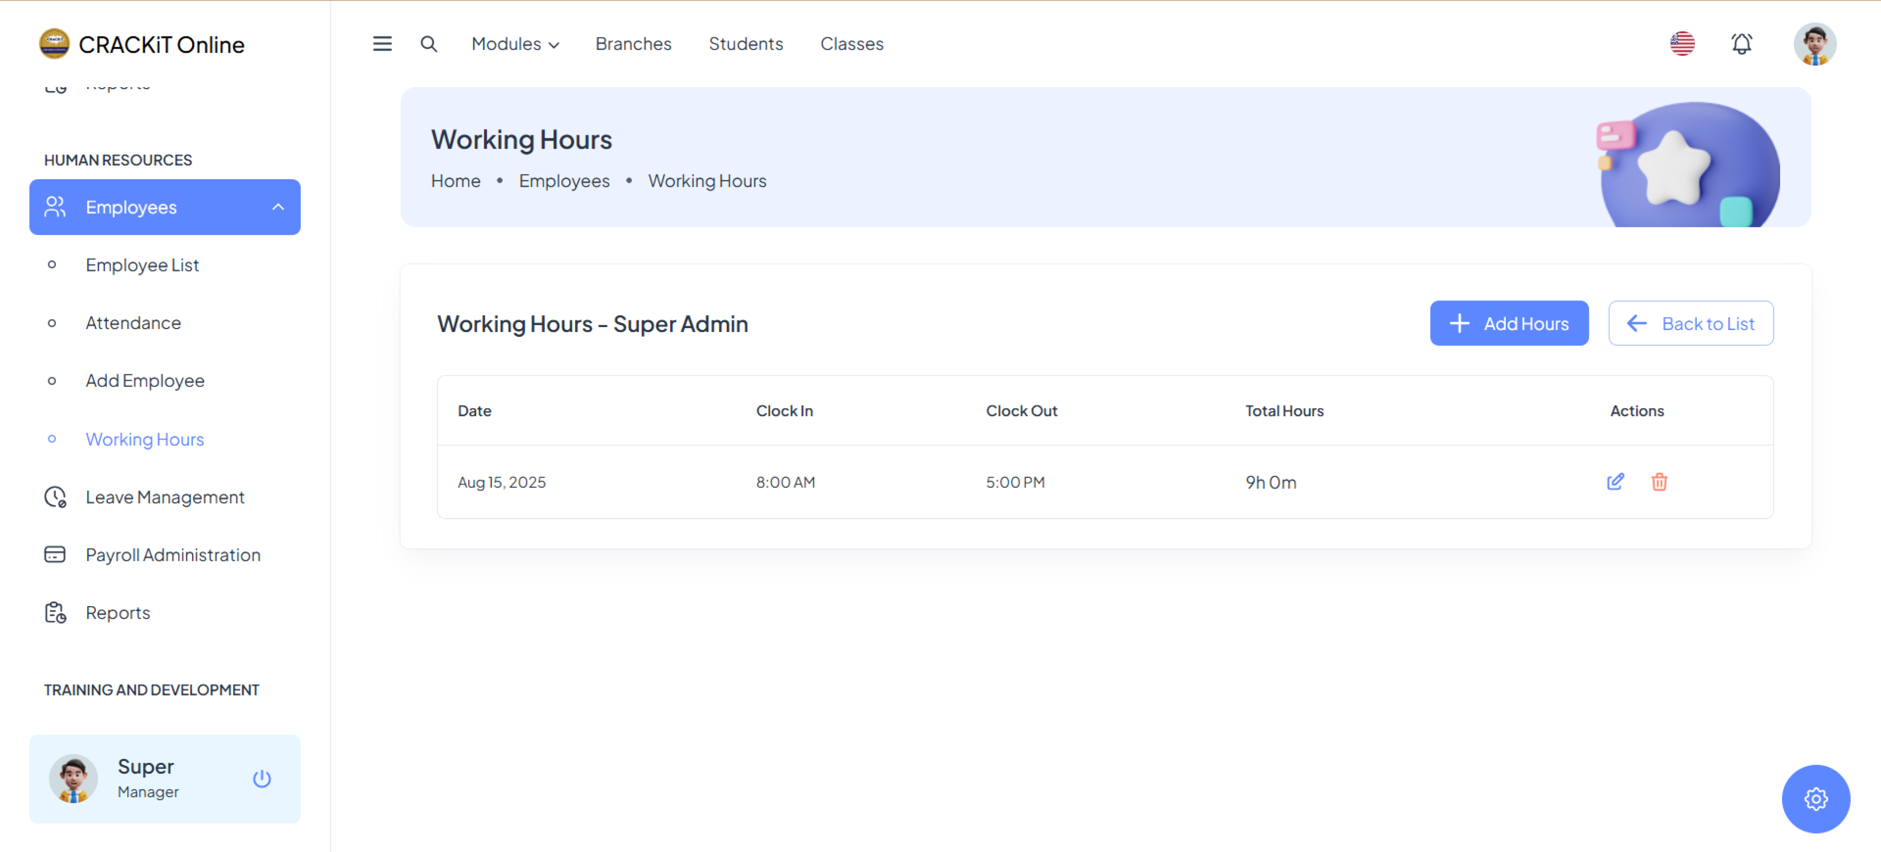Open Payroll Administration in sidebar
This screenshot has width=1881, height=852.
172,555
